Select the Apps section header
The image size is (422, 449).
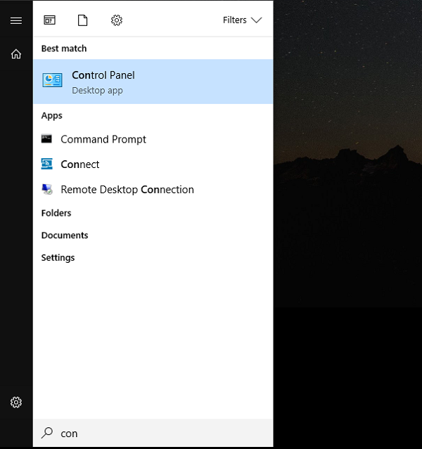click(x=52, y=116)
